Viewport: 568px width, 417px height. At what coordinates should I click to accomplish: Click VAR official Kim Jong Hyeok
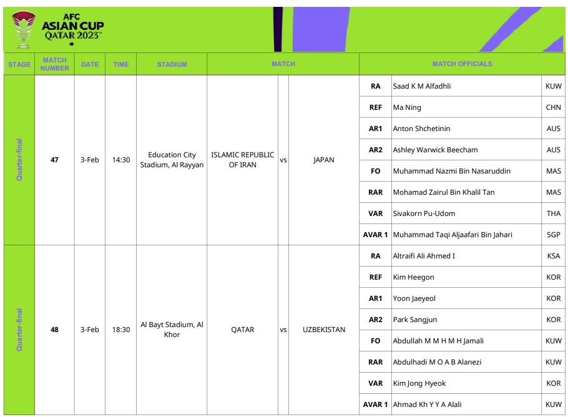pyautogui.click(x=419, y=384)
